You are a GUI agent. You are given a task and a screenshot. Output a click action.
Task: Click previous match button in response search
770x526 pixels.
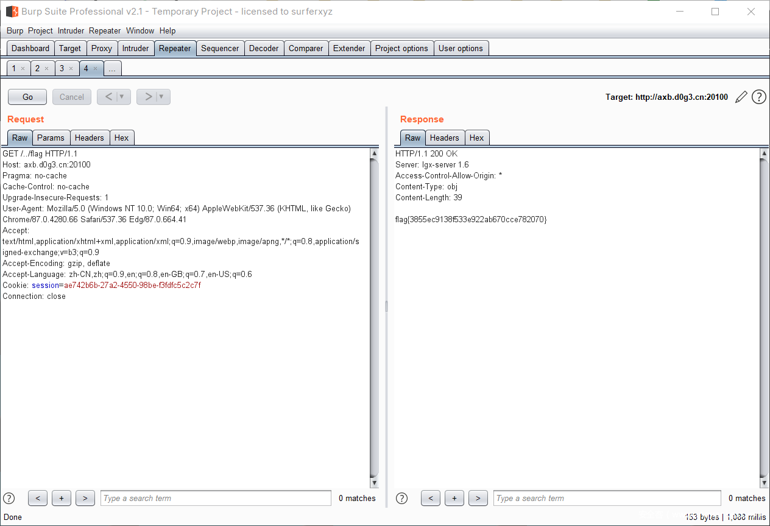point(431,498)
